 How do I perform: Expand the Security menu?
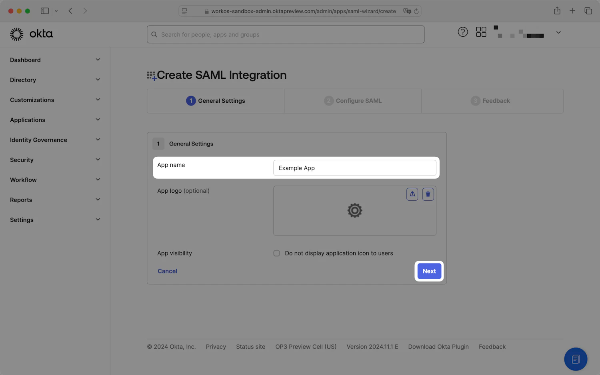point(55,160)
